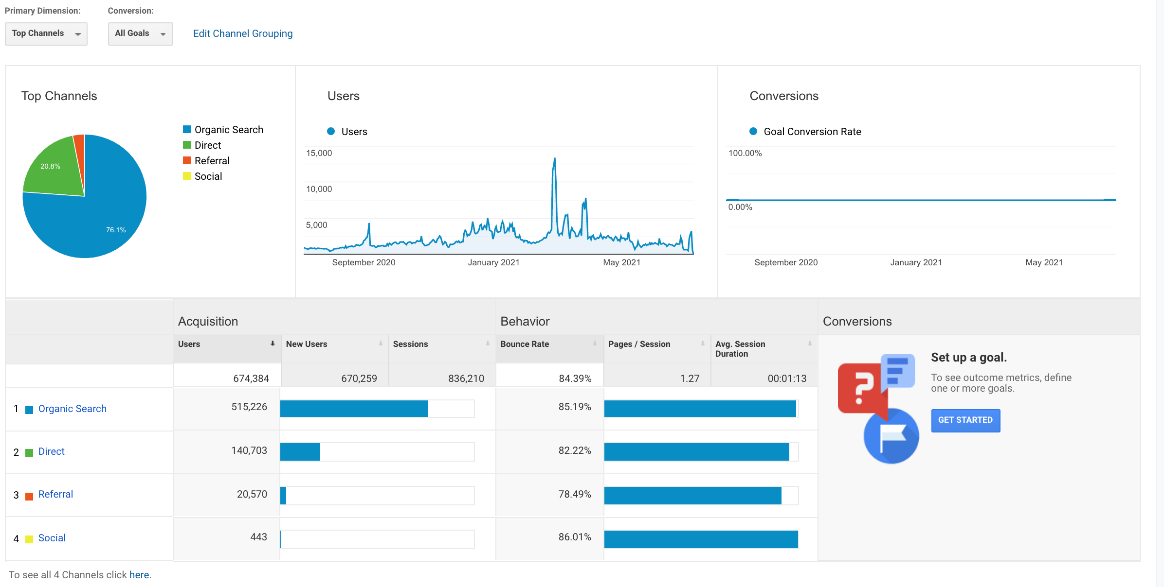Click the Goal Conversion Rate legend dot
This screenshot has width=1164, height=587.
(753, 131)
